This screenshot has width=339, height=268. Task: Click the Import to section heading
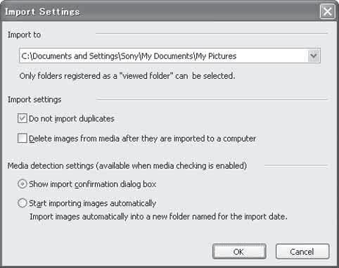click(x=24, y=34)
